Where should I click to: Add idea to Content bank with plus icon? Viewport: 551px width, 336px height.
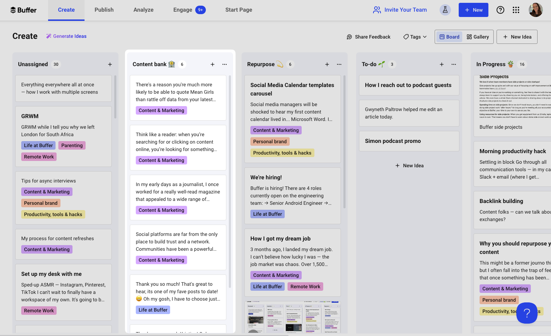coord(213,64)
